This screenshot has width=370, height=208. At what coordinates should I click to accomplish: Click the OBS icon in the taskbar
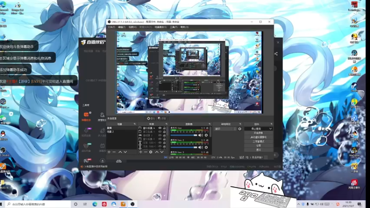tap(132, 204)
